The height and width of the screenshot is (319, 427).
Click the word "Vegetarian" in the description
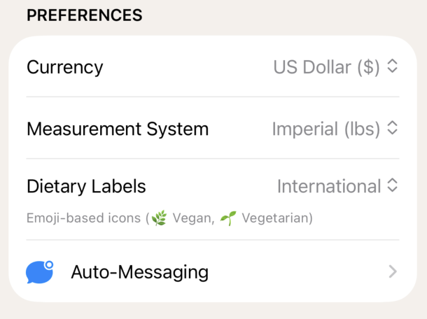click(276, 218)
